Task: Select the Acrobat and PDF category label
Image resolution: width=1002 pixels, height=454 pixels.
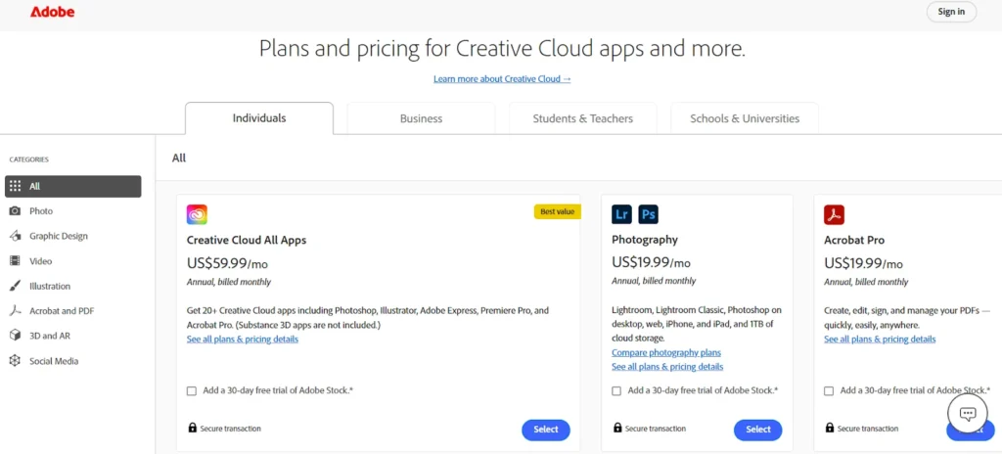Action: click(x=62, y=311)
